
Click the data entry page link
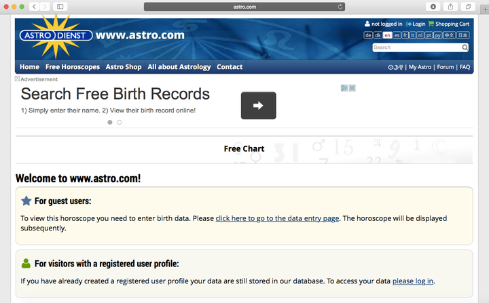tap(277, 218)
